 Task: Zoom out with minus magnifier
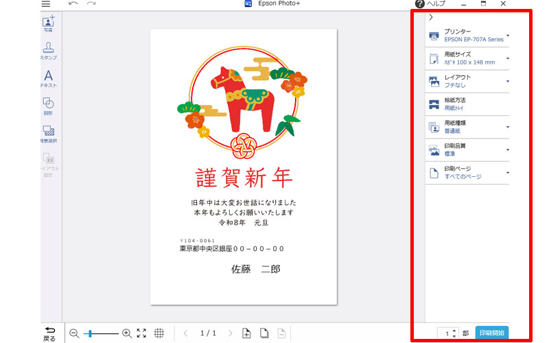click(74, 333)
